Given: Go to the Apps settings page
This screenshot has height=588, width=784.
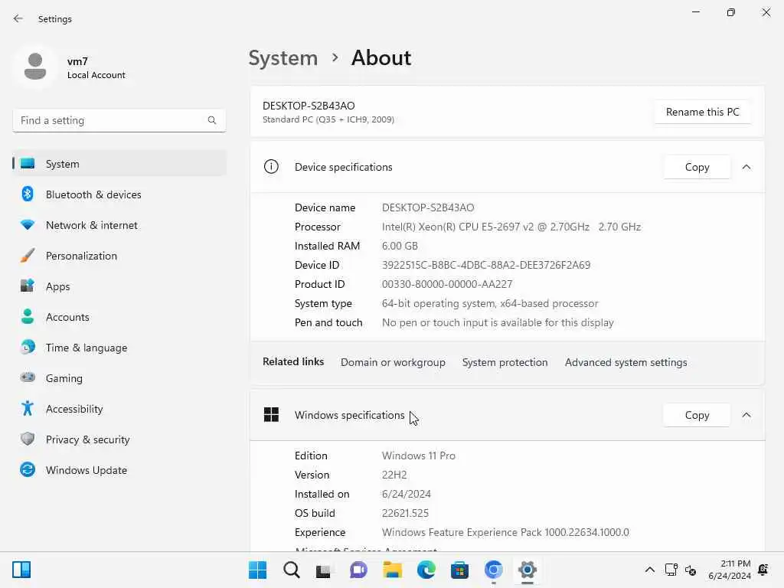Looking at the screenshot, I should pos(119,286).
